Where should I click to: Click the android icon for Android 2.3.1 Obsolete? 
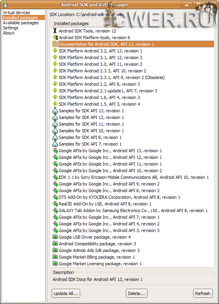coord(55,77)
